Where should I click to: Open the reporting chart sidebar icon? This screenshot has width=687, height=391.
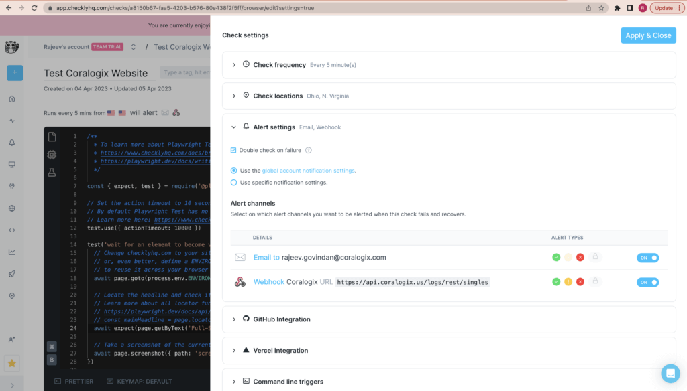coord(12,252)
